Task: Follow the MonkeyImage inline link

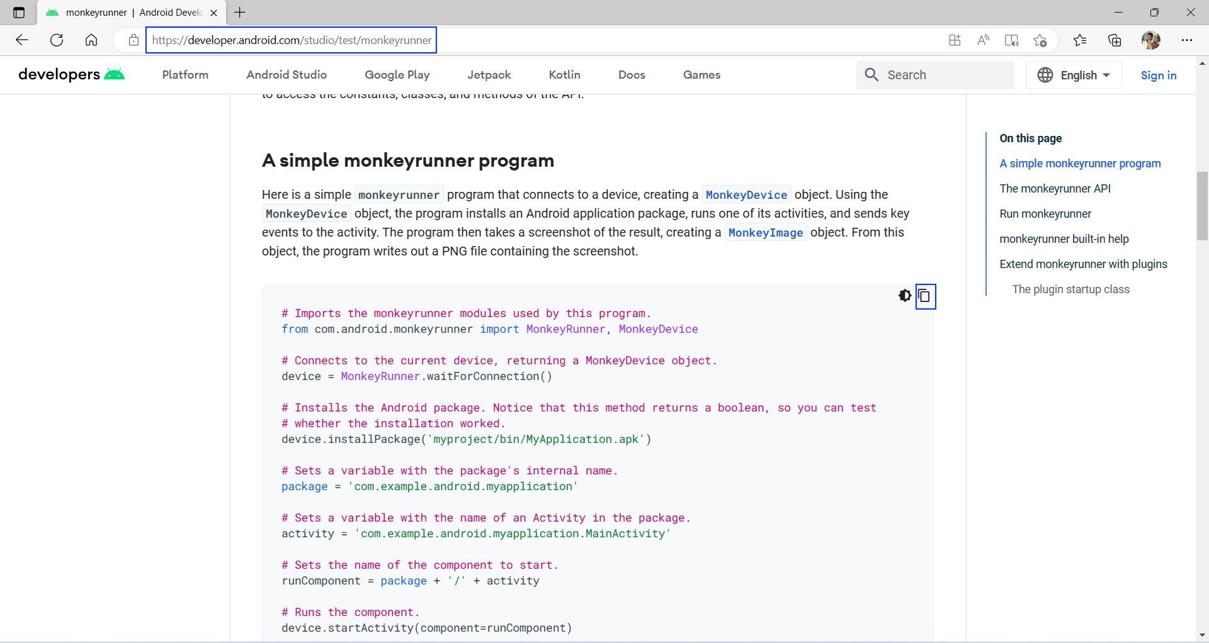Action: [x=766, y=233]
